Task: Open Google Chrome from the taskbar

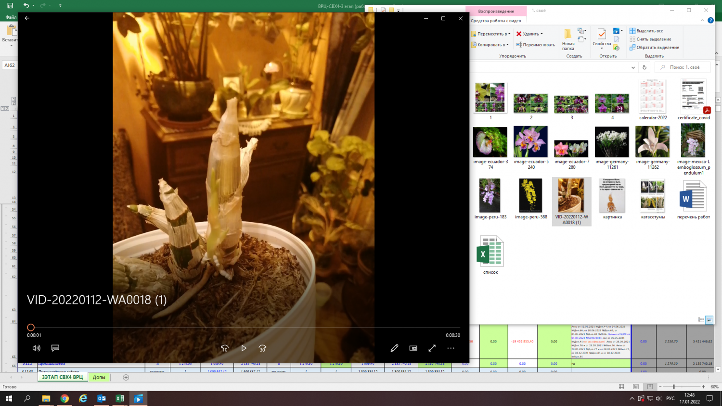Action: point(64,398)
